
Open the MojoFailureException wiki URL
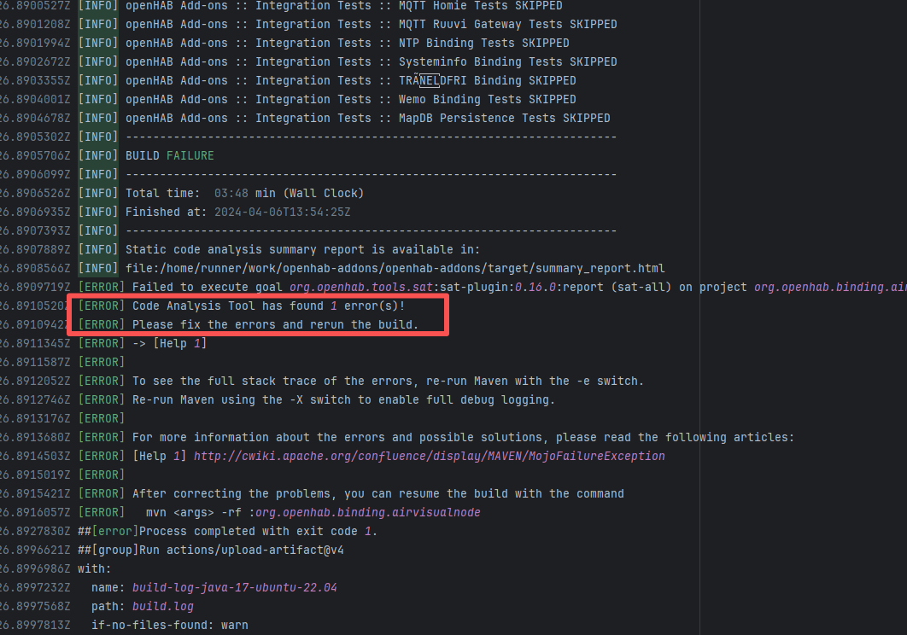(429, 456)
